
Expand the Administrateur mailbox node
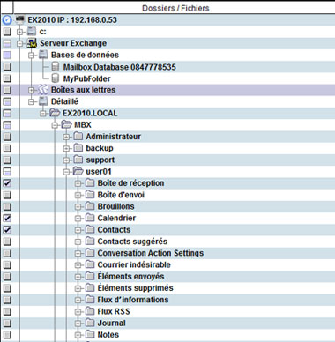66,137
